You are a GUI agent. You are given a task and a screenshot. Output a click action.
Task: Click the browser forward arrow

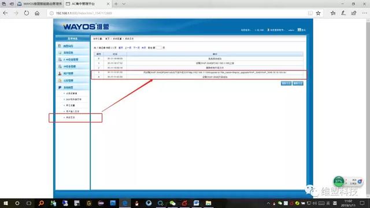tap(16, 13)
